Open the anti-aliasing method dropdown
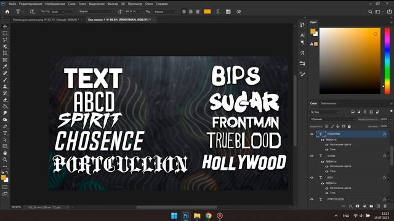 click(165, 12)
